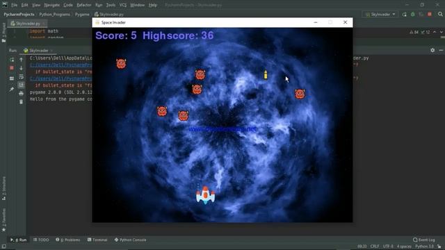Viewport: 445px width, 250px height.
Task: Click the red Stop icon in top toolbar
Action: coord(430,14)
